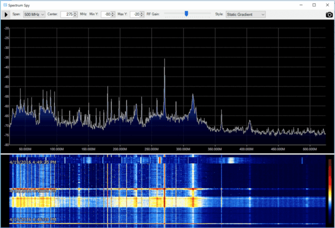Click the Spectrum Spy title bar app icon
The height and width of the screenshot is (228, 335).
click(4, 5)
